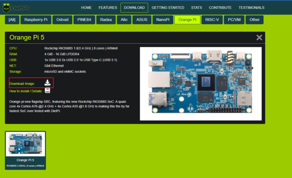Select the PINE64 device filter
Viewport: 292px width, 178px height.
pyautogui.click(x=84, y=20)
